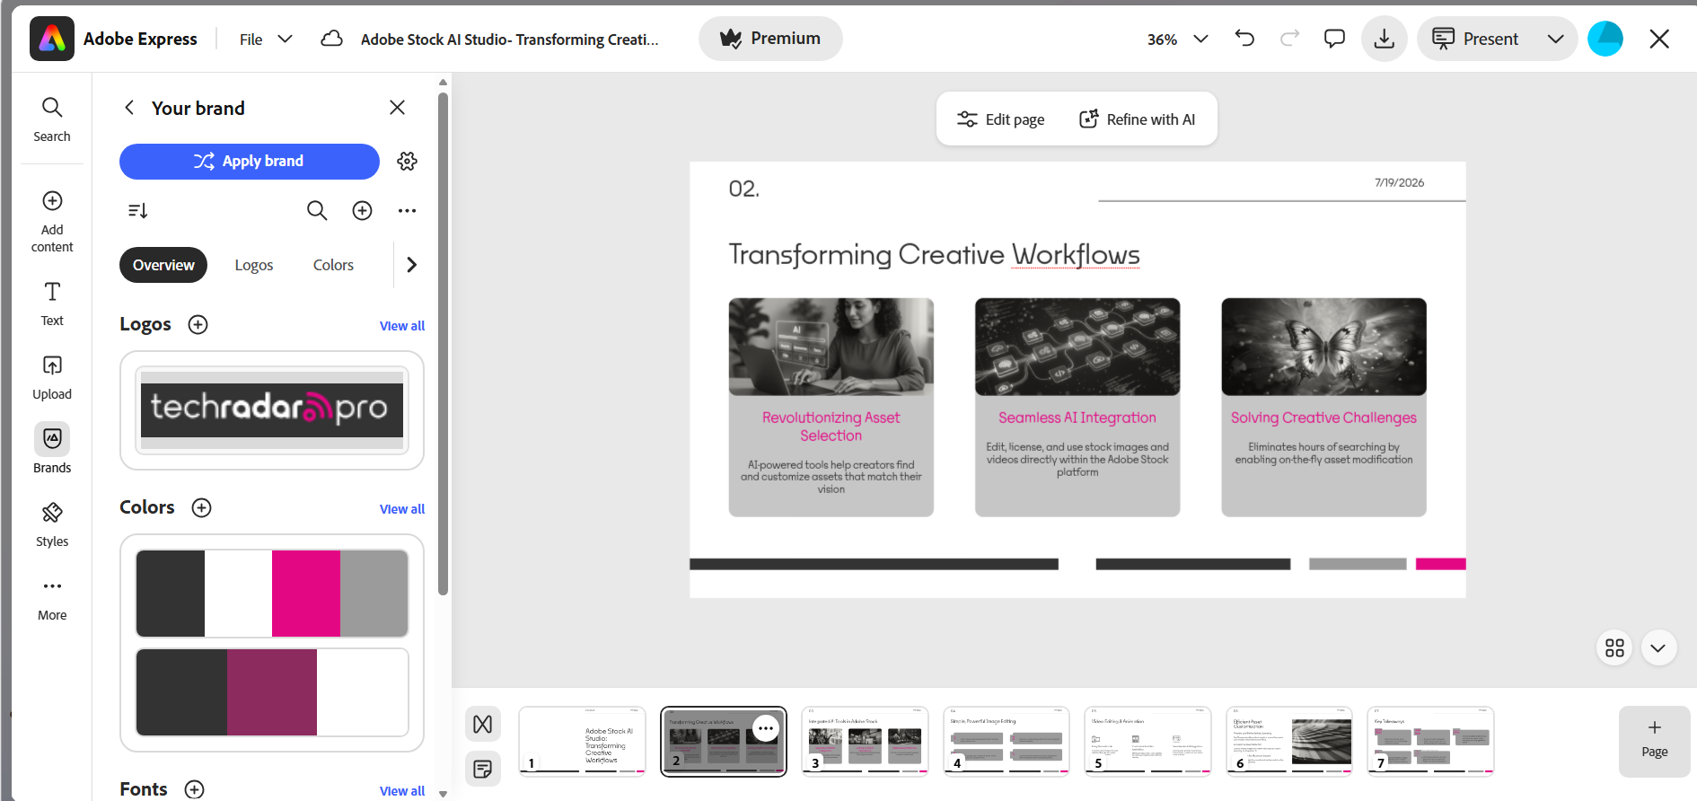Image resolution: width=1697 pixels, height=801 pixels.
Task: Click Revolutionizing Asset Selection card title
Action: [831, 427]
